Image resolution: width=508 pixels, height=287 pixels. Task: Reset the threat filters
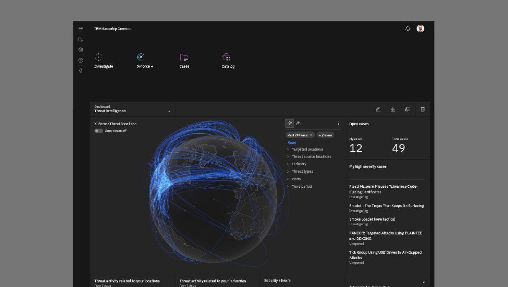[x=292, y=142]
